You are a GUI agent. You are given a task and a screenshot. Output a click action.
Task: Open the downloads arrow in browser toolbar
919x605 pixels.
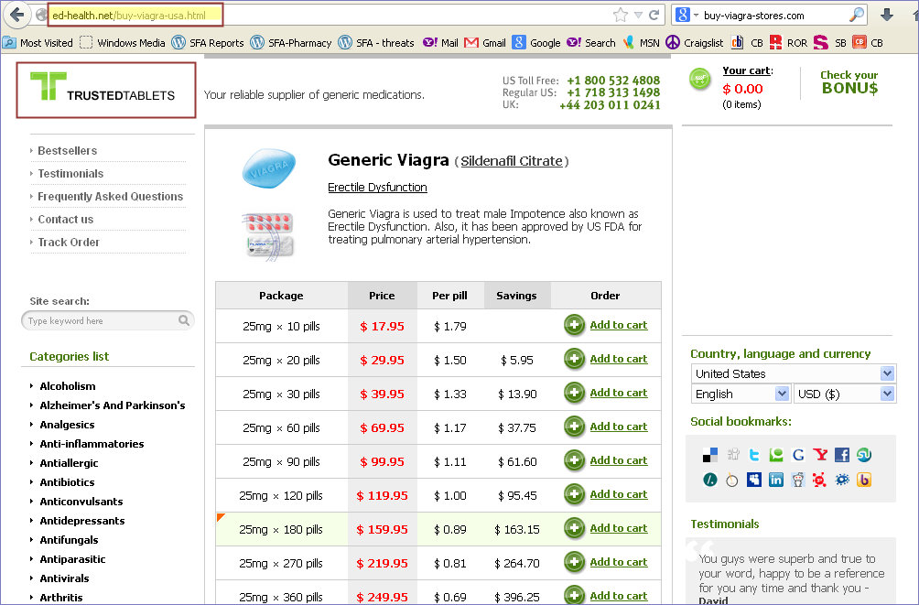pos(886,16)
